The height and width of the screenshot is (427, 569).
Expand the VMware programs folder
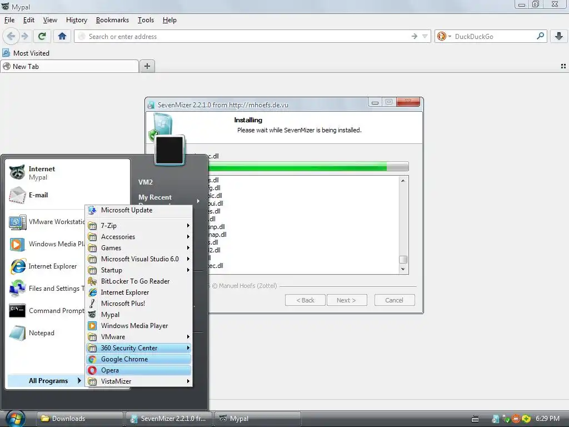139,337
